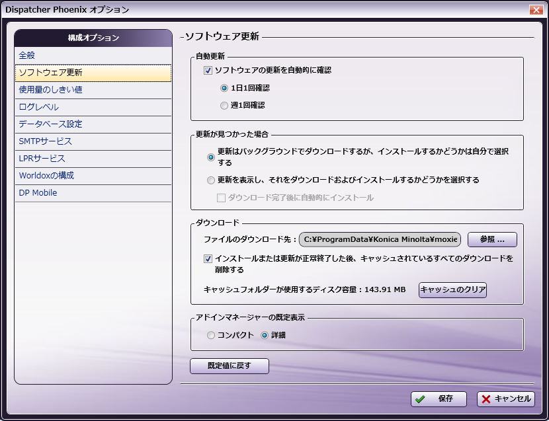The image size is (549, 421).
Task: Open DP Mobile settings
Action: (93, 193)
